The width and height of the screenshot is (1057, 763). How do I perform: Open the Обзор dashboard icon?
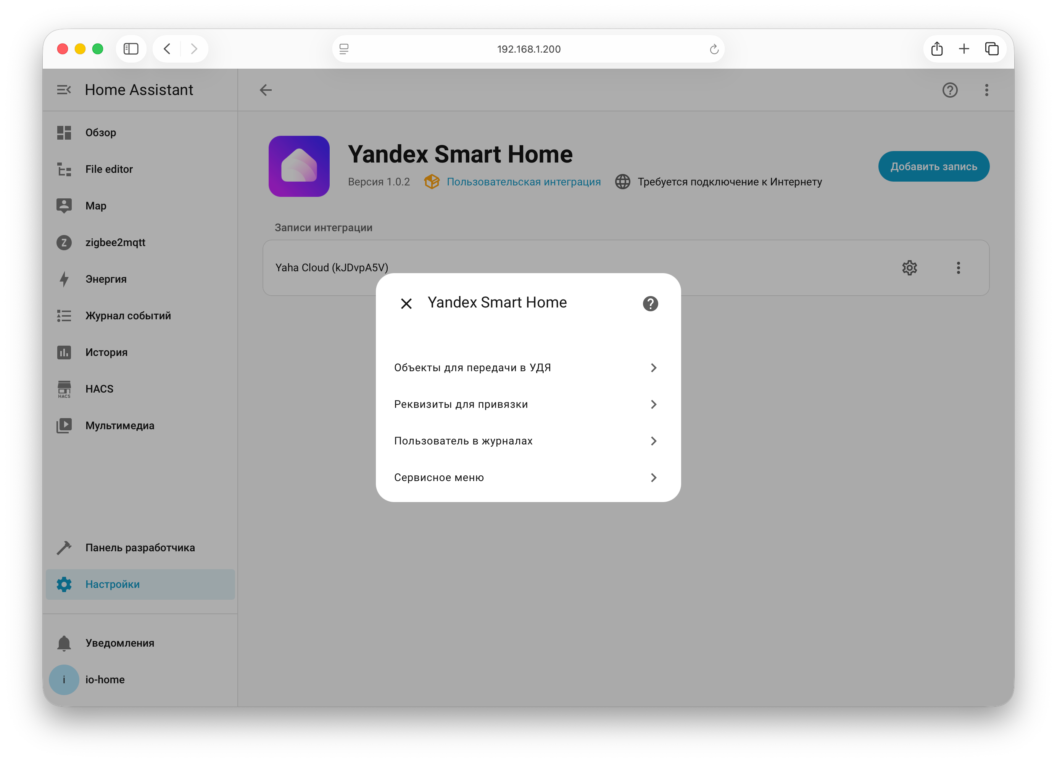pyautogui.click(x=64, y=132)
